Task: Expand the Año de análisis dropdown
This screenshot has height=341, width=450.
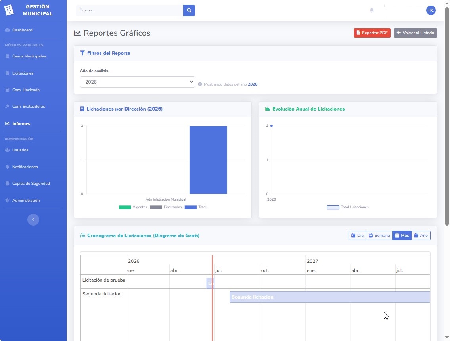Action: coord(138,82)
